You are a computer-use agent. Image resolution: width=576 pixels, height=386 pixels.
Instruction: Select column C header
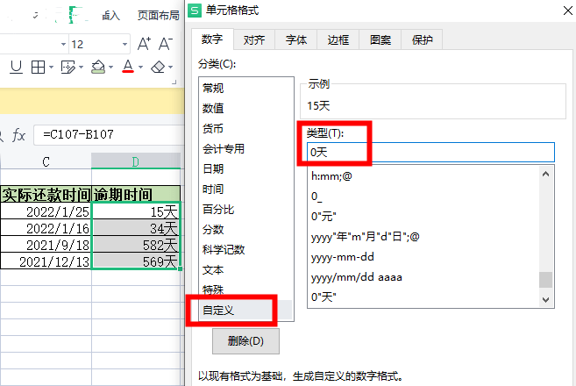pyautogui.click(x=46, y=161)
